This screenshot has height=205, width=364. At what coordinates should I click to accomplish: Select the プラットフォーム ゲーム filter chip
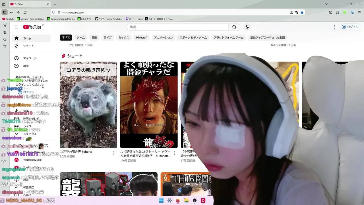point(228,38)
